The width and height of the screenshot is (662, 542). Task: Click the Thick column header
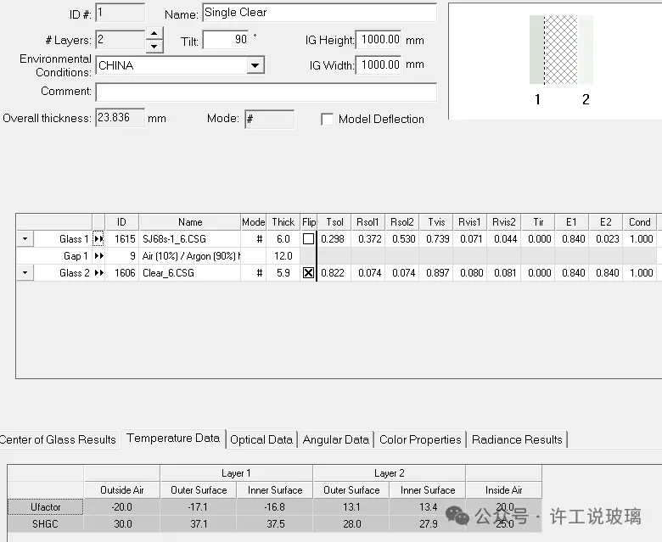coord(283,222)
